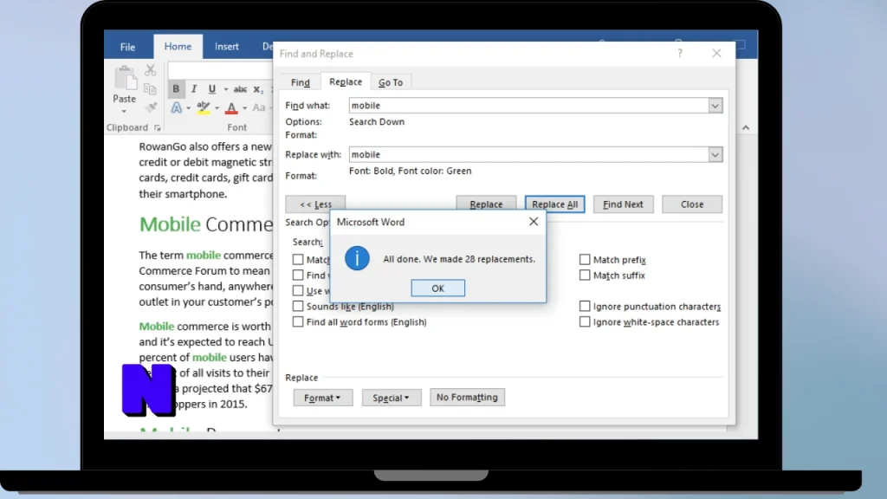Expand the Find what history dropdown
The image size is (887, 499).
coord(715,106)
